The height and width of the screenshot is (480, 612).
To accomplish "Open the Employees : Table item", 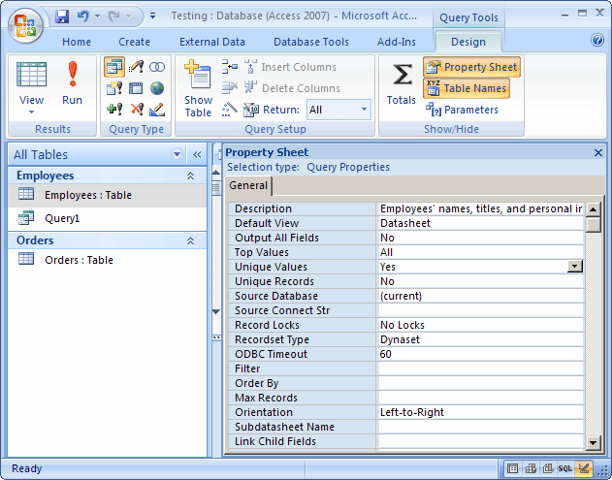I will [107, 195].
